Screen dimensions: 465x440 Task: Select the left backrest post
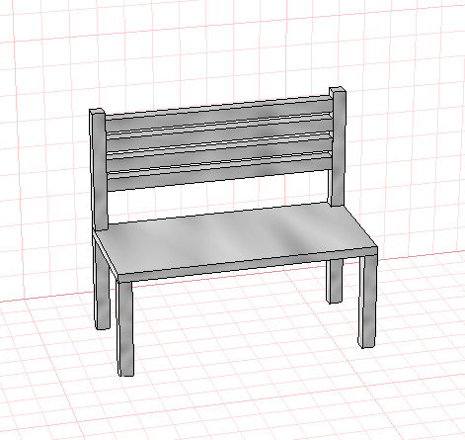tap(99, 170)
